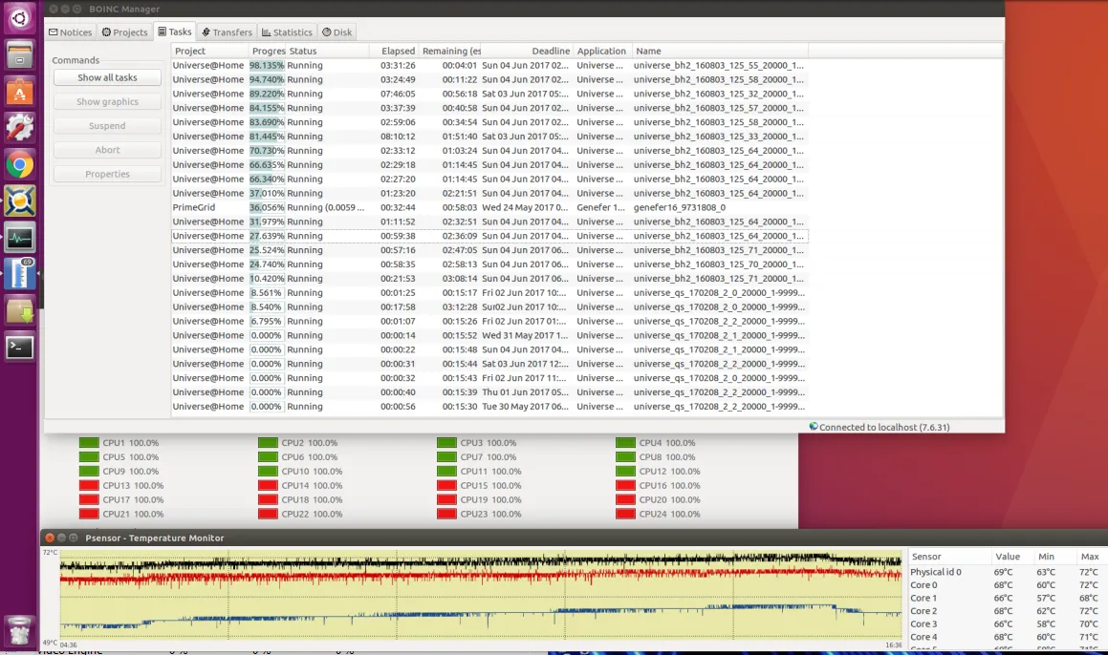This screenshot has width=1108, height=655.
Task: Select the Tasks tab
Action: click(x=175, y=32)
